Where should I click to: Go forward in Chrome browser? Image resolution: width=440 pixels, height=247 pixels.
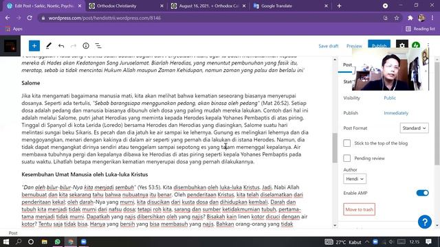pyautogui.click(x=19, y=18)
